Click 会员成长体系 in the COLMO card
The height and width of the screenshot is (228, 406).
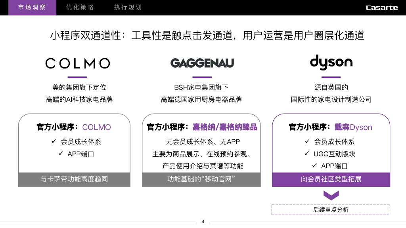[x=80, y=142]
